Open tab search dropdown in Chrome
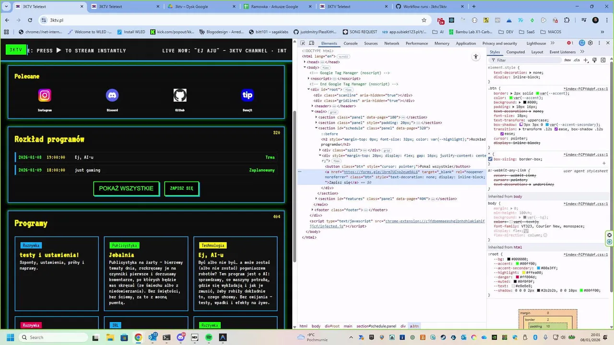 point(6,7)
